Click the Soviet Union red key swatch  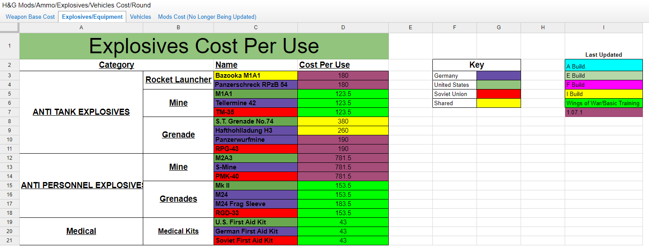click(499, 94)
